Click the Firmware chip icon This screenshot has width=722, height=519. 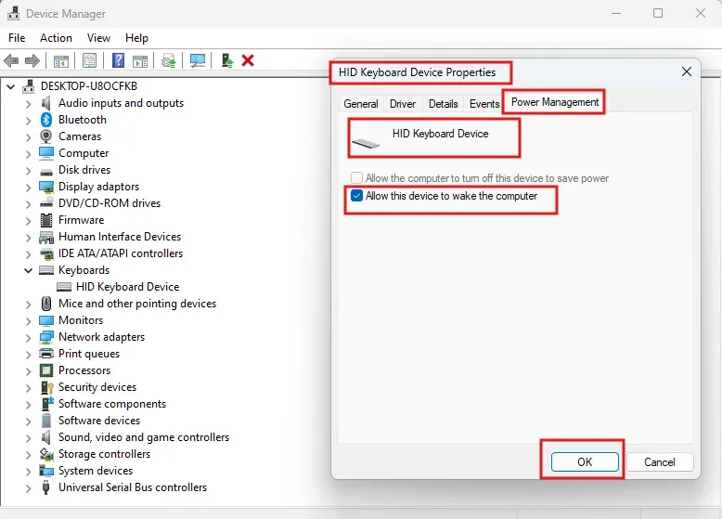click(46, 220)
